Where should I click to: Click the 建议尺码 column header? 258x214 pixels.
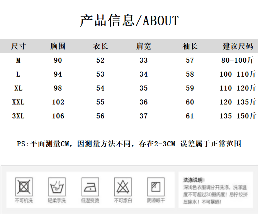(238, 46)
